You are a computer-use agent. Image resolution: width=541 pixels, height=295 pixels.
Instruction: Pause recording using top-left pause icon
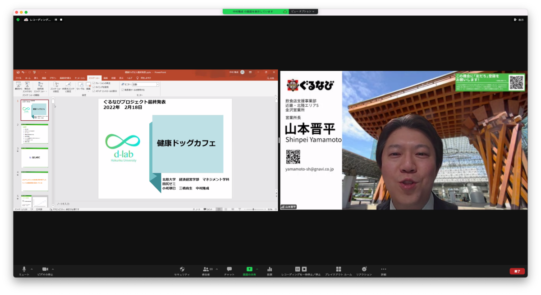(x=56, y=20)
